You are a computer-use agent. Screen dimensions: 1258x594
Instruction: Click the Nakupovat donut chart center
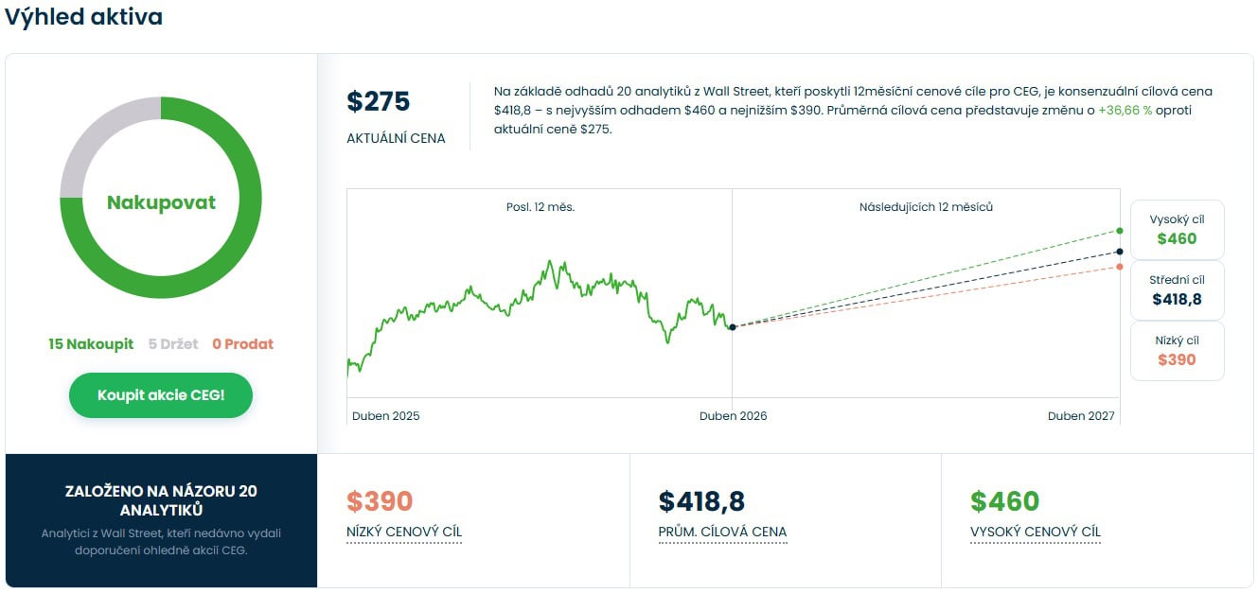pyautogui.click(x=161, y=202)
